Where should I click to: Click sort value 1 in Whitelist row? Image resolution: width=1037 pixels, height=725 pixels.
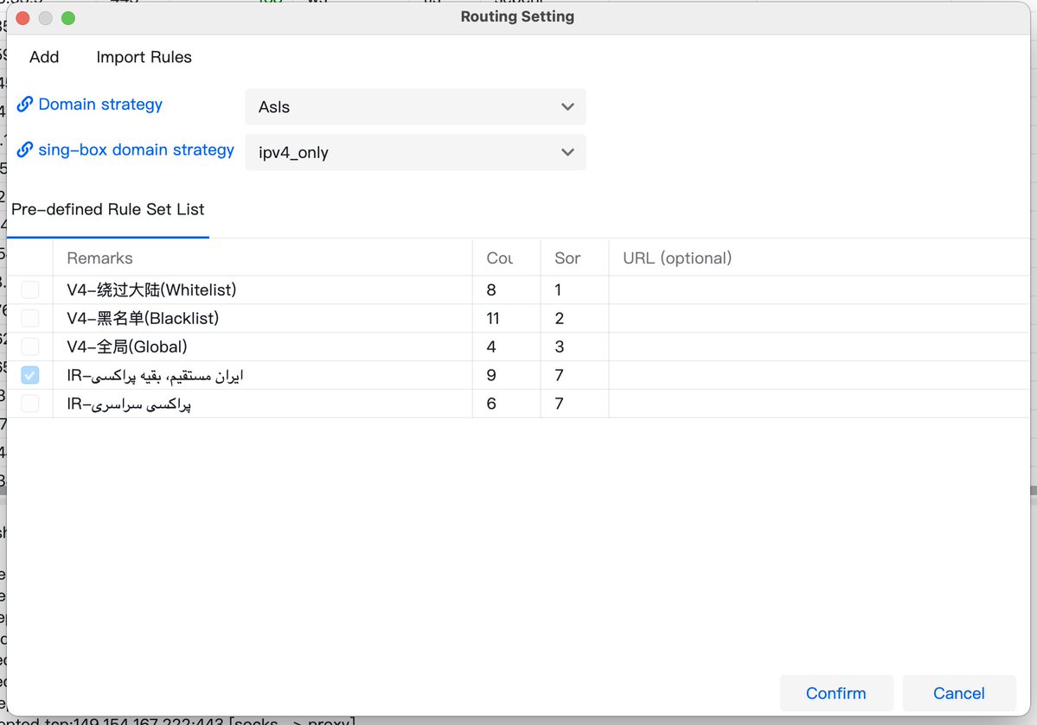558,290
